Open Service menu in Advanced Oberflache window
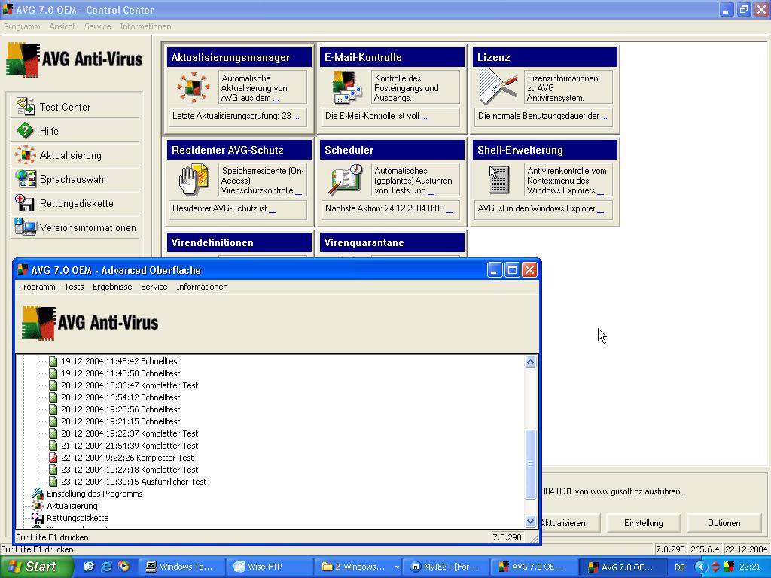Viewport: 771px width, 578px height. (x=154, y=287)
